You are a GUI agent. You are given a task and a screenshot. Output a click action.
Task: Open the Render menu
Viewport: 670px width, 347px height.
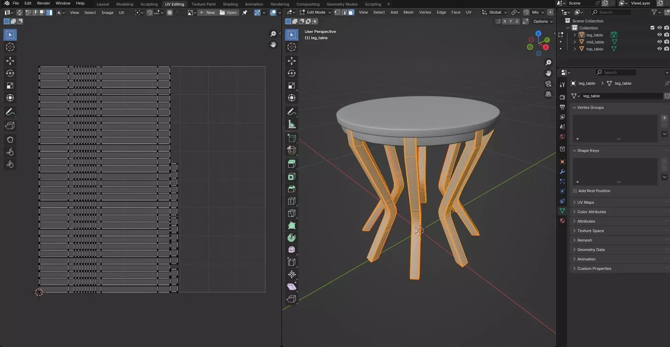tap(43, 3)
